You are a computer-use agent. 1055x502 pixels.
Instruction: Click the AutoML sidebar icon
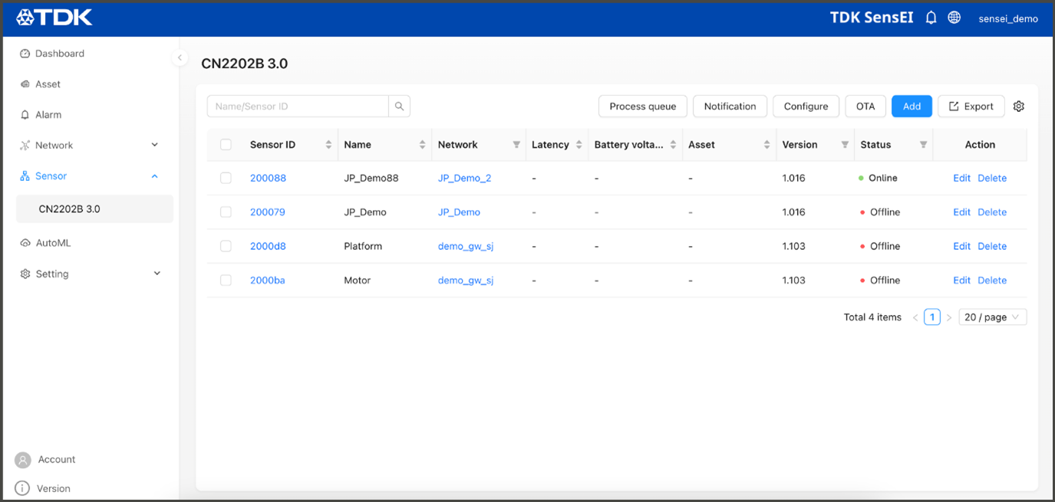(x=25, y=243)
